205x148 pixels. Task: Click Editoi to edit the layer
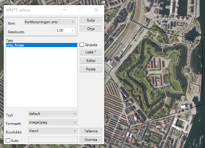pos(91,60)
